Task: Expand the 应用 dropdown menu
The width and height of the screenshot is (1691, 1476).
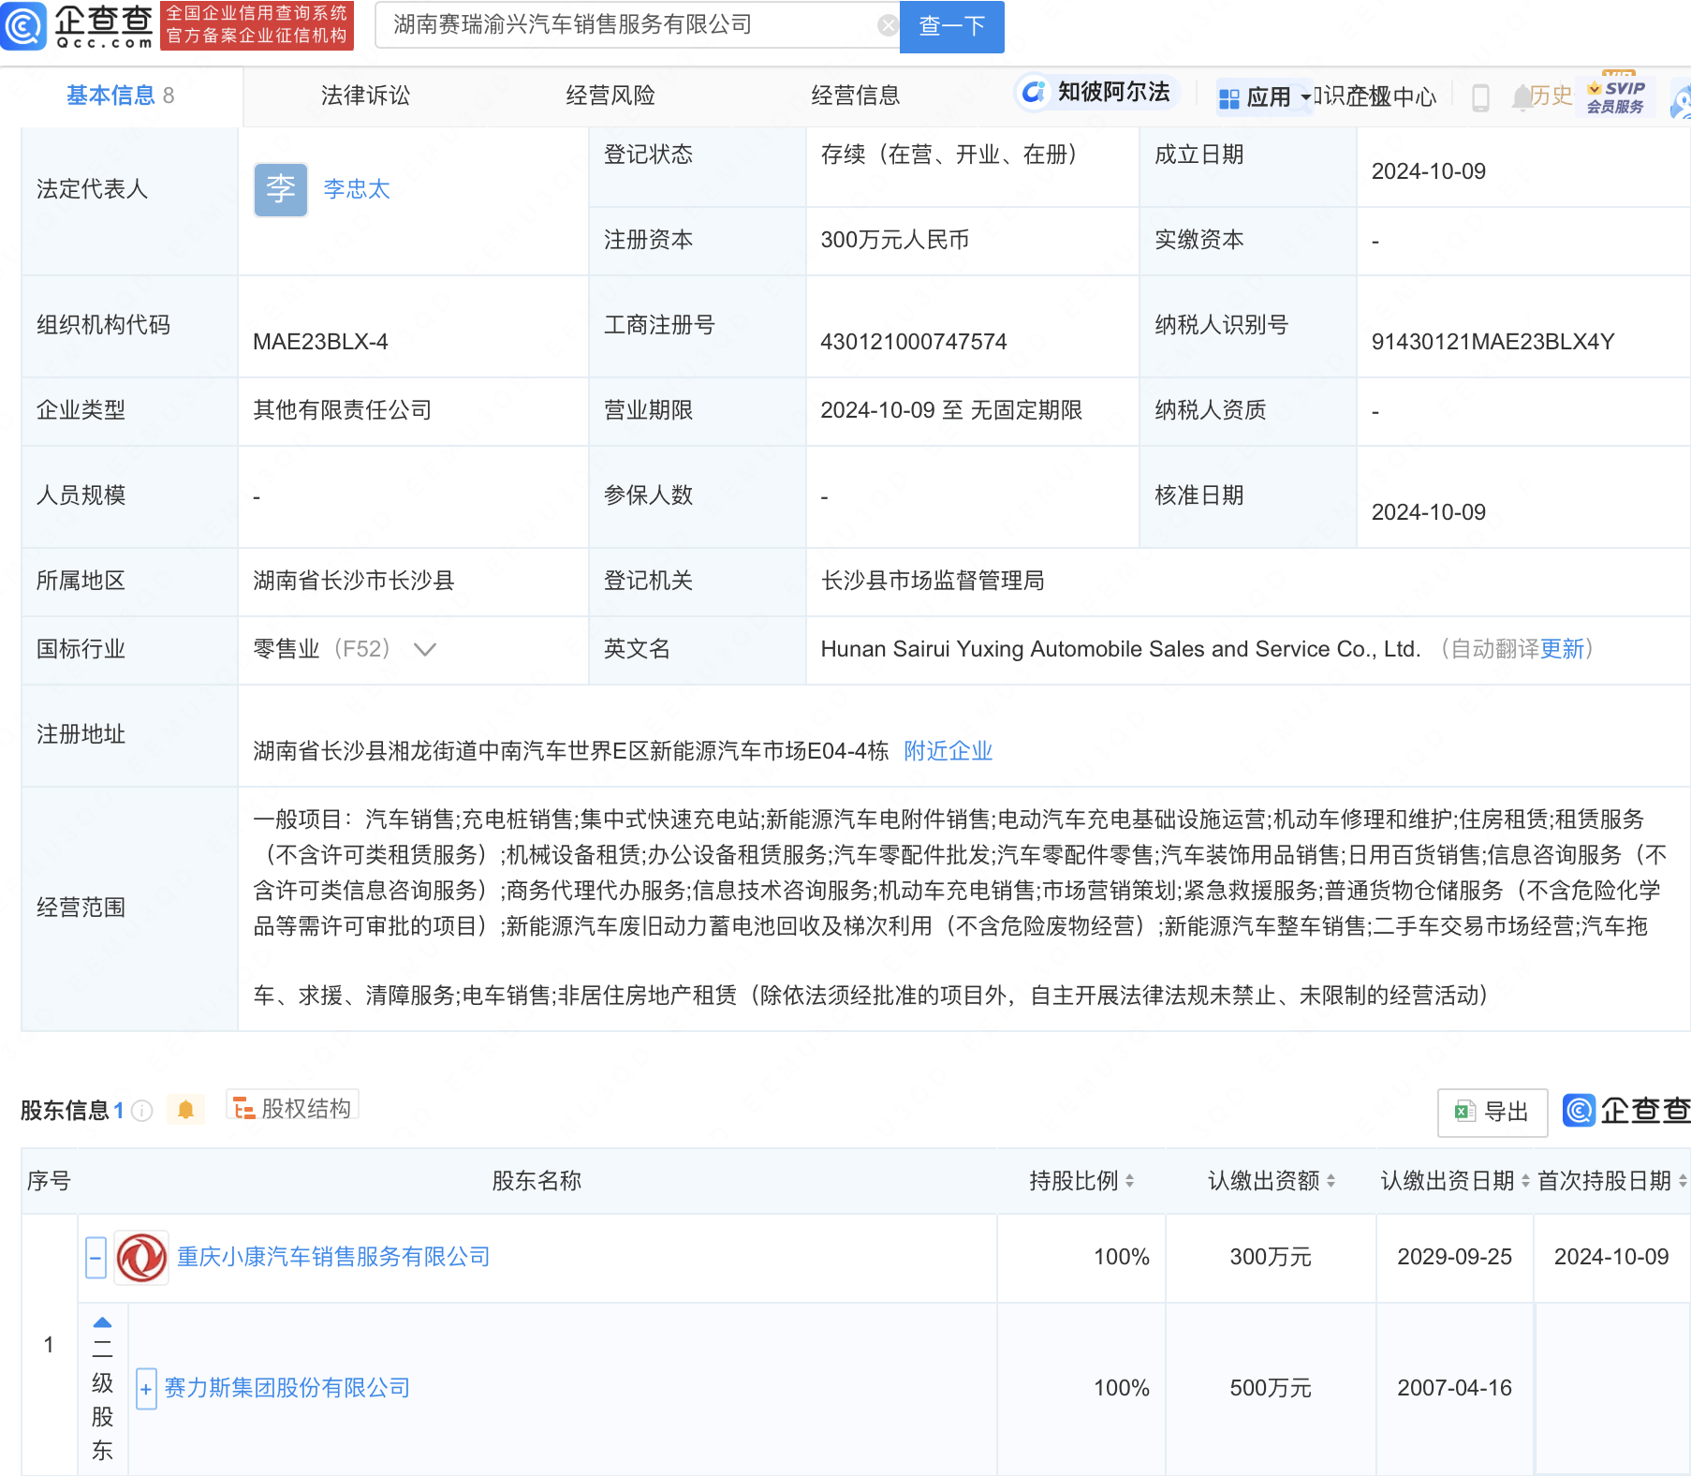Action: [x=1265, y=96]
